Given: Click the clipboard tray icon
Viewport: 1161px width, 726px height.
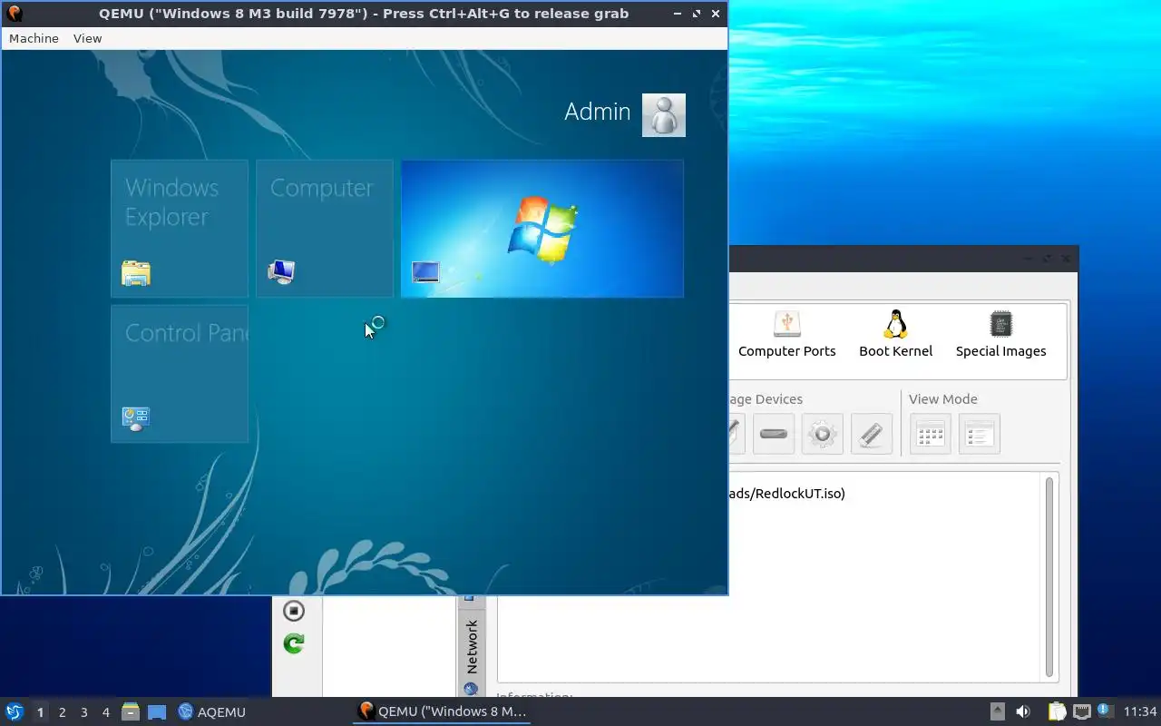Looking at the screenshot, I should [x=1058, y=711].
